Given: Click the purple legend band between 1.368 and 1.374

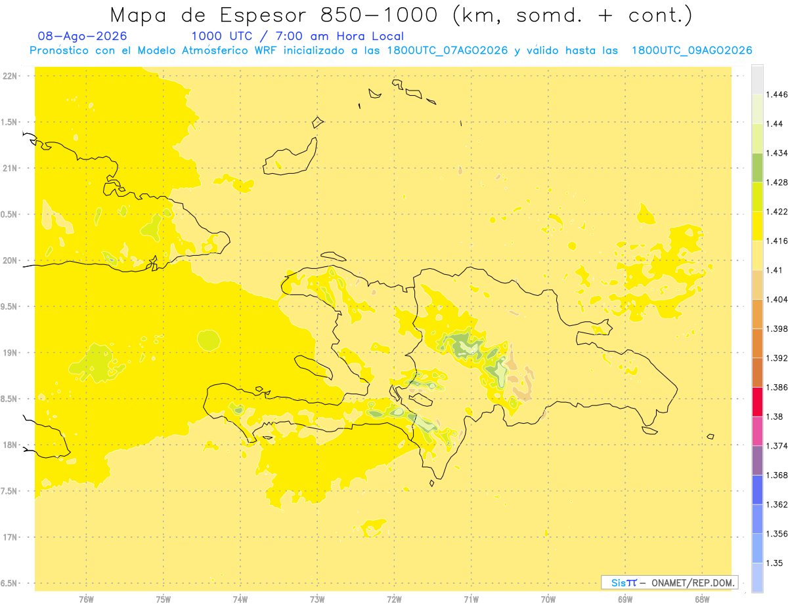Looking at the screenshot, I should tap(757, 460).
